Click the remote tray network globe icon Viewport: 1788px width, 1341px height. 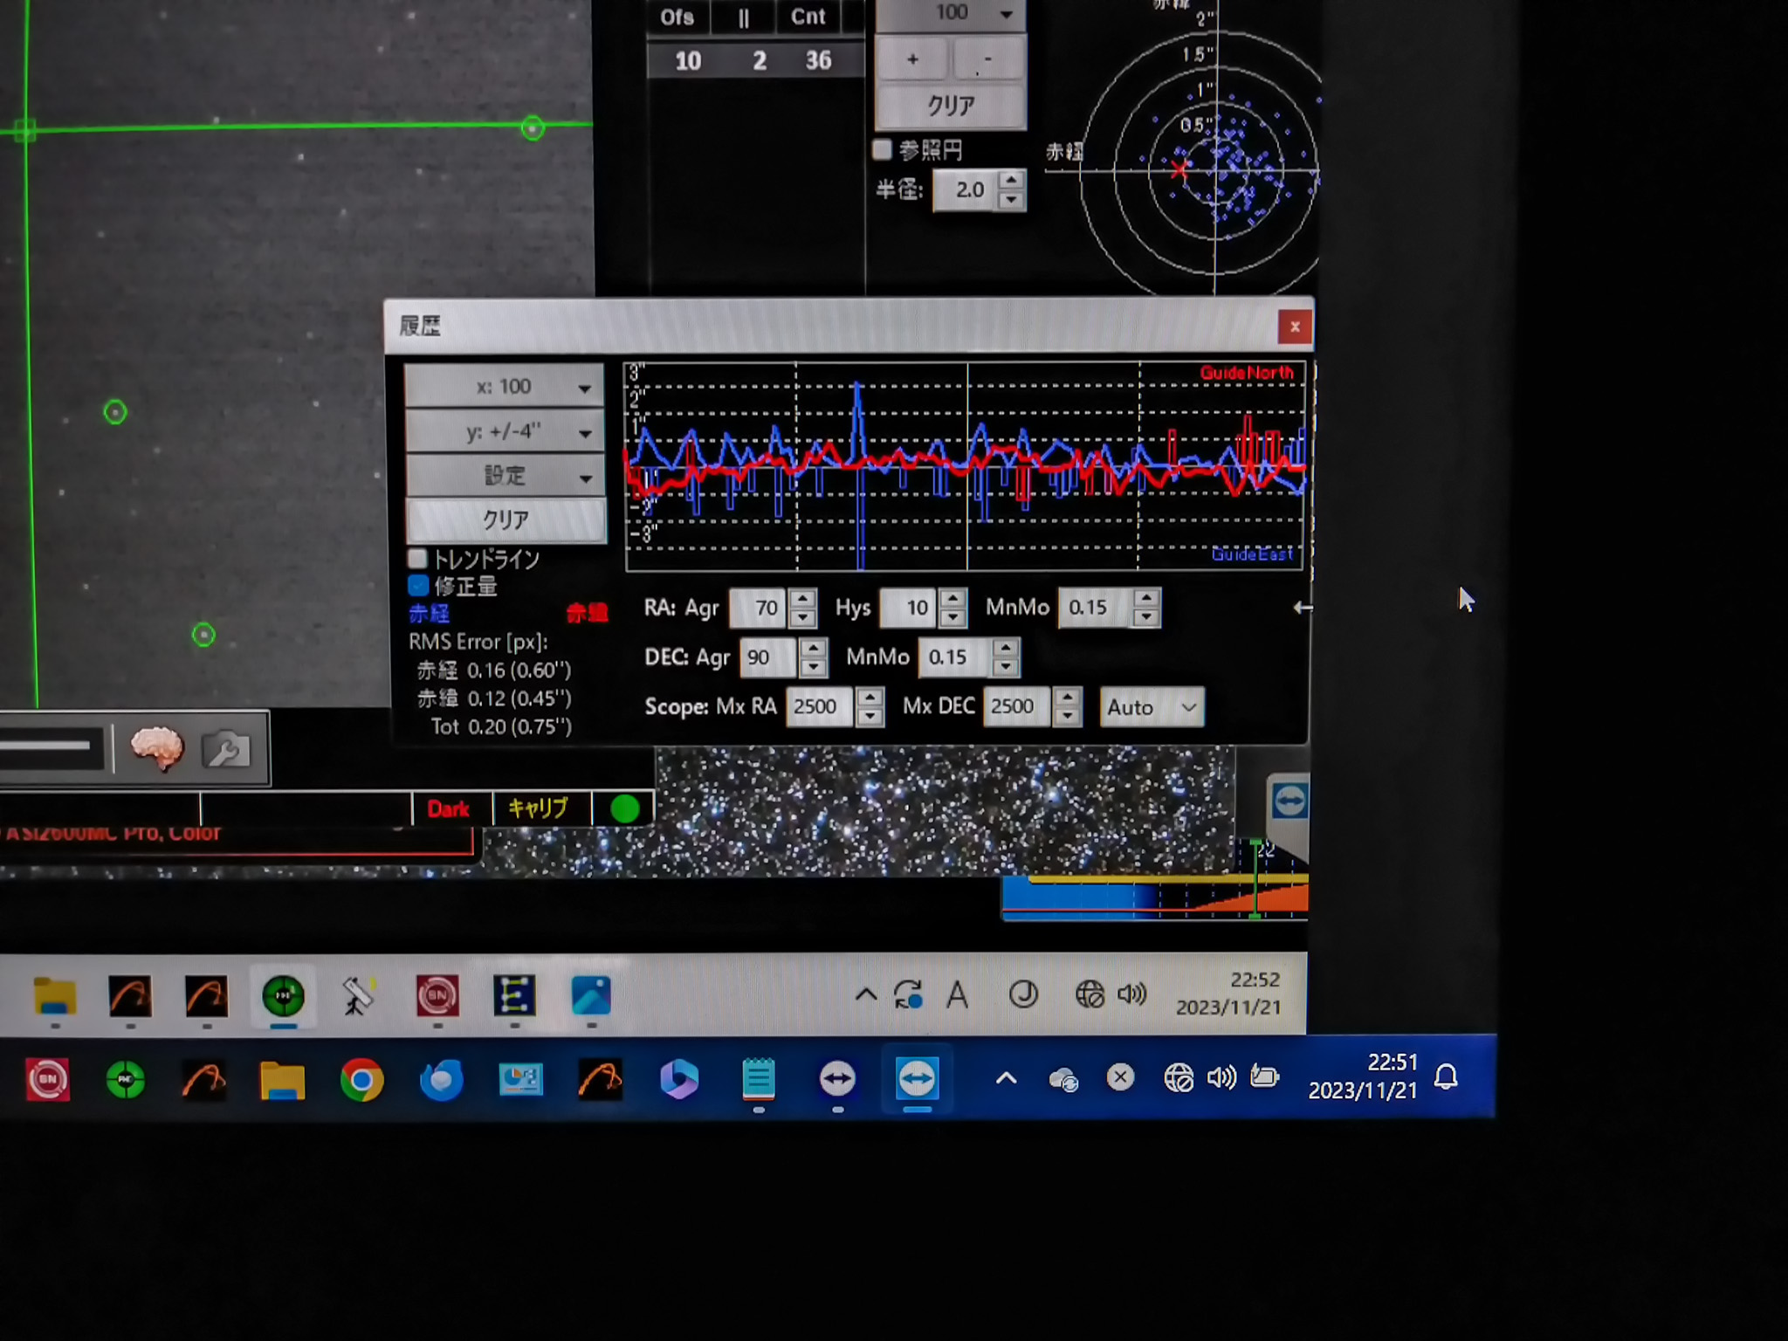1090,994
